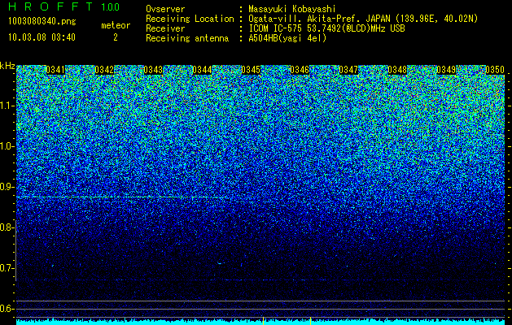This screenshot has height=325, width=512.
Task: Click the 0.6 frequency axis label
Action: pyautogui.click(x=7, y=309)
